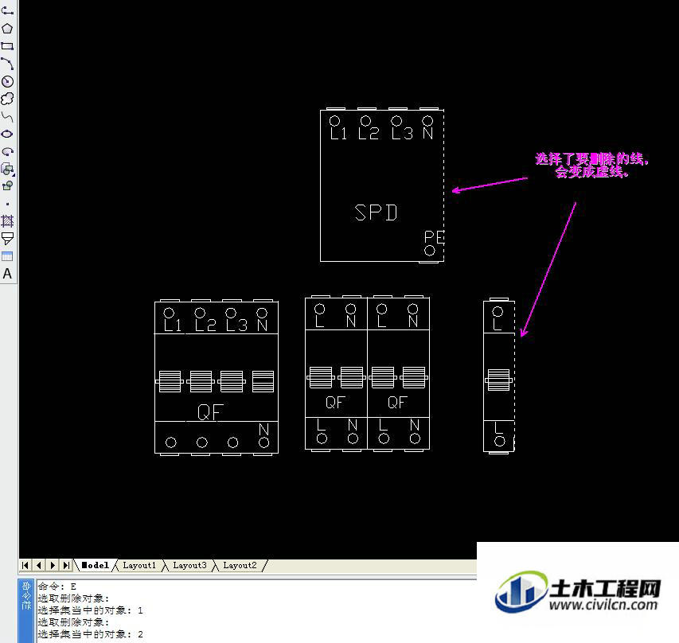Select the Circle tool
The height and width of the screenshot is (643, 679).
click(7, 81)
